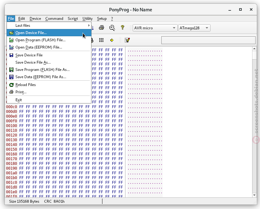Select Save Data (EEPROM) File As...

[49, 77]
